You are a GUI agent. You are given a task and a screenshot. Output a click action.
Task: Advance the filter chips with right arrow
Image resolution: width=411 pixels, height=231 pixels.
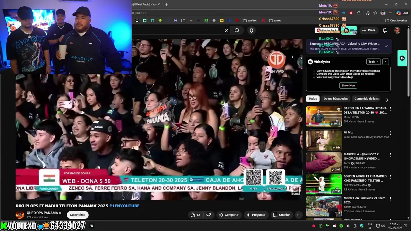click(387, 100)
